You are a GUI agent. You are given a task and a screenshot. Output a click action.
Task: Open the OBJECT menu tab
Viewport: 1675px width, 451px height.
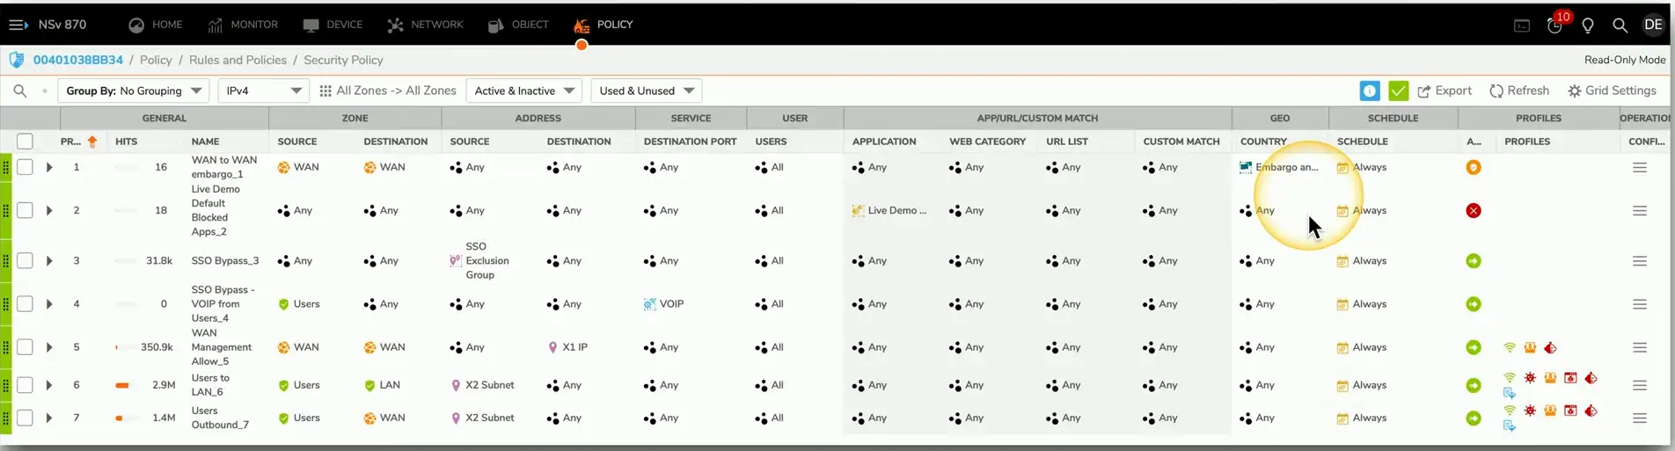[x=519, y=25]
